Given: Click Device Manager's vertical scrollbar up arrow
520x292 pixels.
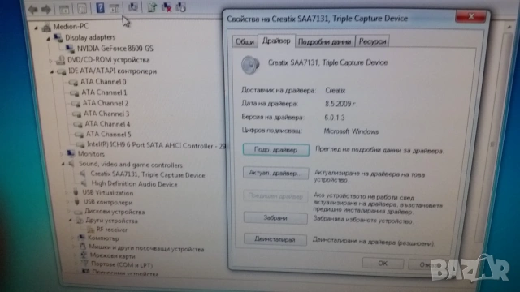Looking at the screenshot, I should (509, 27).
